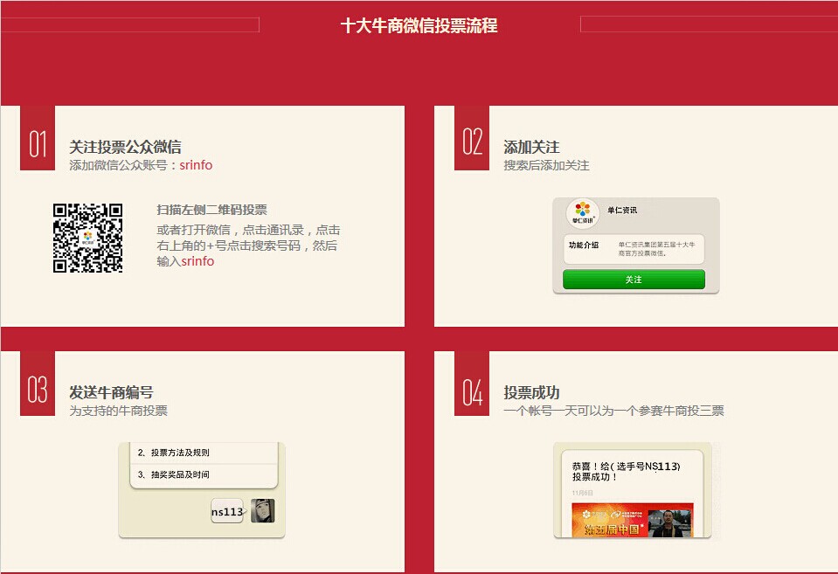
Task: Click srinfo link after 添加微信公众账号
Action: pyautogui.click(x=196, y=165)
